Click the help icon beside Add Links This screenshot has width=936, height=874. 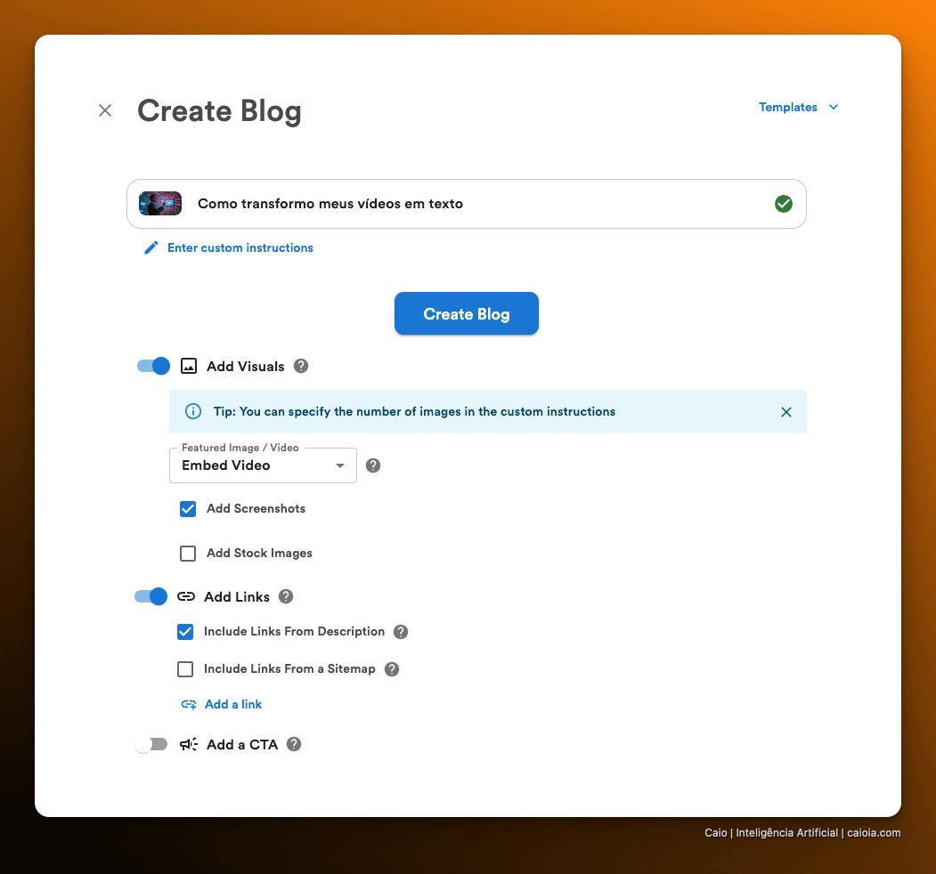pyautogui.click(x=286, y=596)
